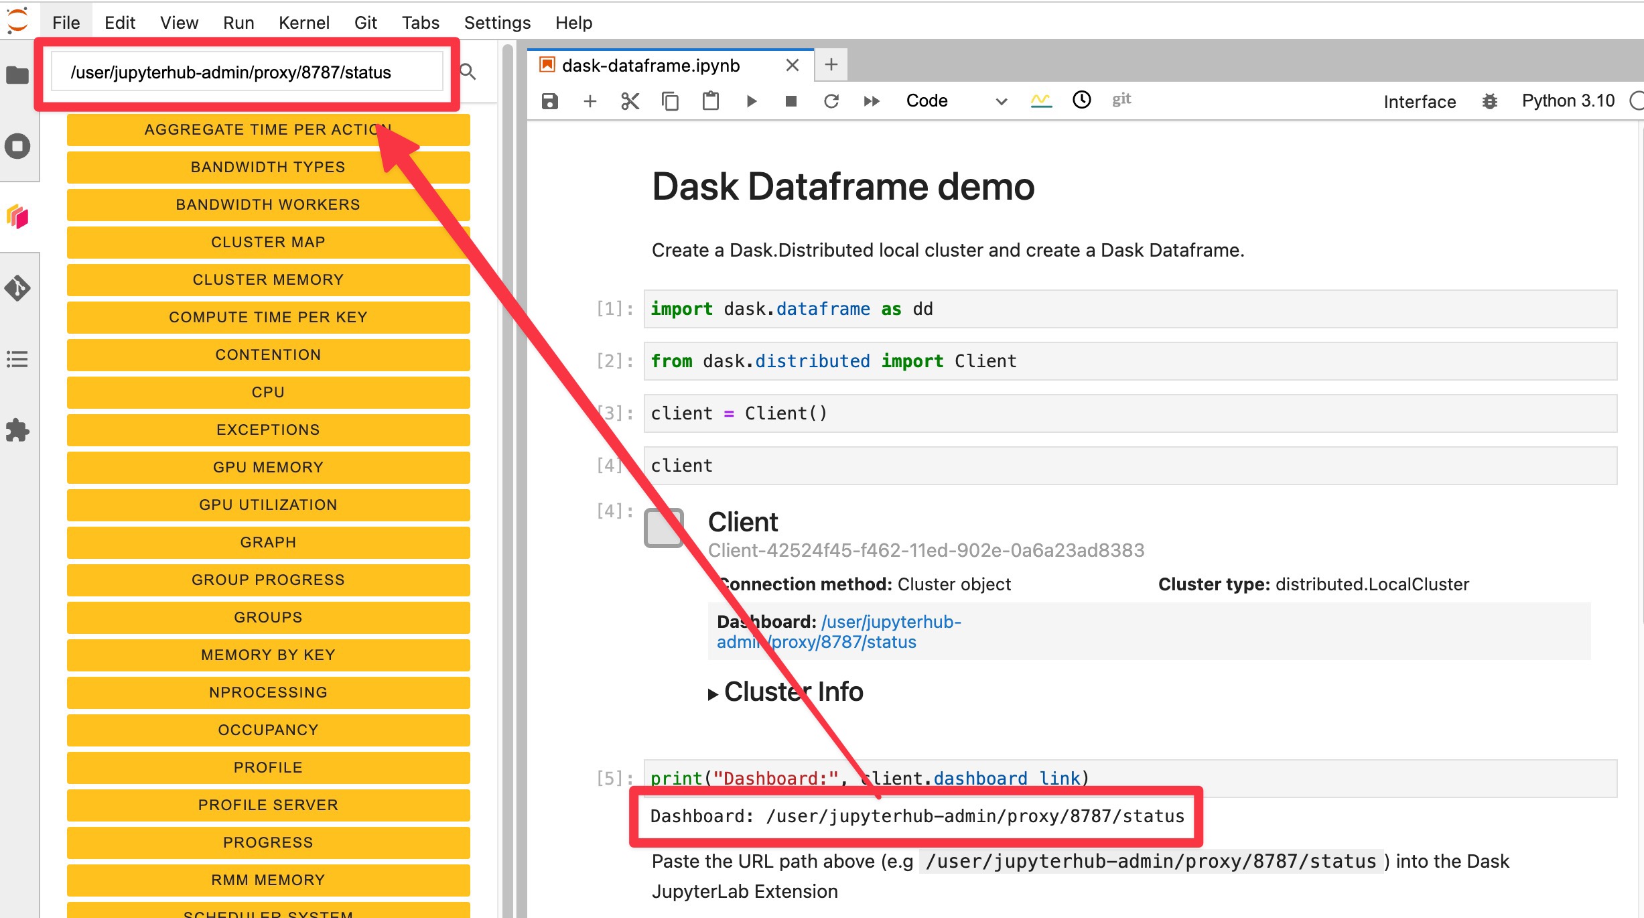Enable the debugger bug icon
1644x918 pixels.
point(1489,101)
